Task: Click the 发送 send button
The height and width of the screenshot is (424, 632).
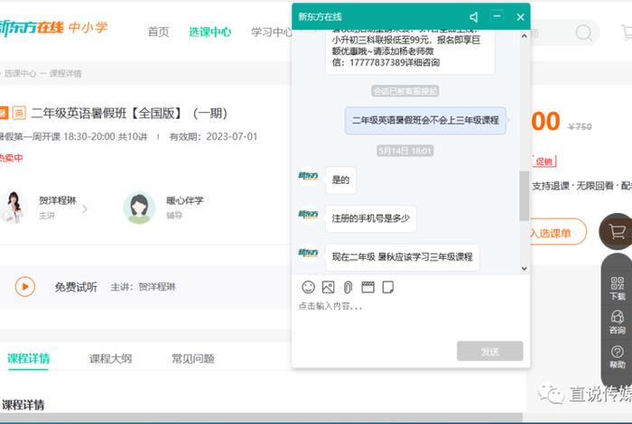Action: pyautogui.click(x=489, y=351)
